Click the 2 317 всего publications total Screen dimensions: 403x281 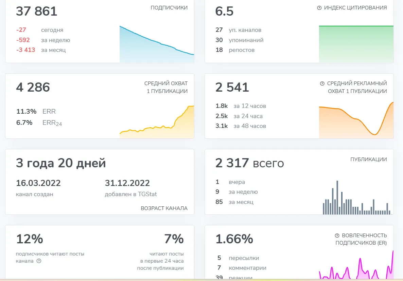(x=249, y=163)
